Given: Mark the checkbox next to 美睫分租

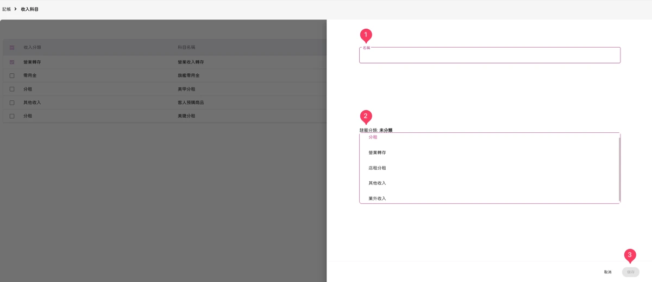Looking at the screenshot, I should pyautogui.click(x=12, y=116).
